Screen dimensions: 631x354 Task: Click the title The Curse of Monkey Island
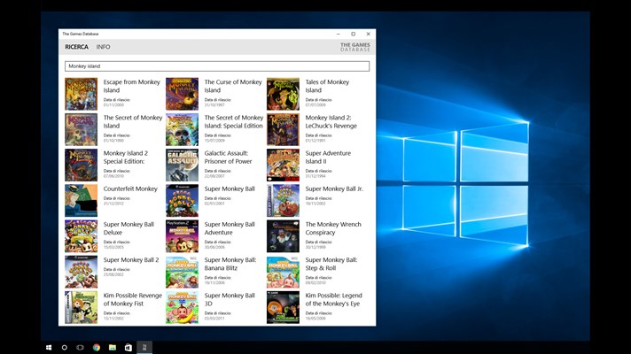tap(233, 86)
